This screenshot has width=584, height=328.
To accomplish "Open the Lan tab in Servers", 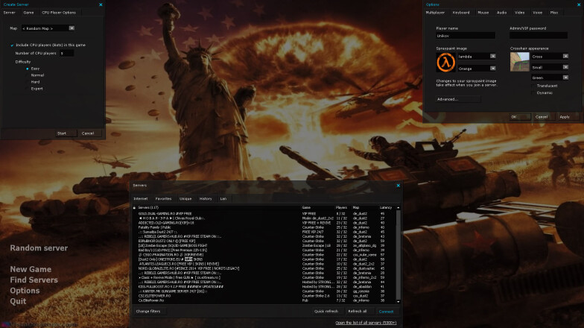I will [x=223, y=198].
